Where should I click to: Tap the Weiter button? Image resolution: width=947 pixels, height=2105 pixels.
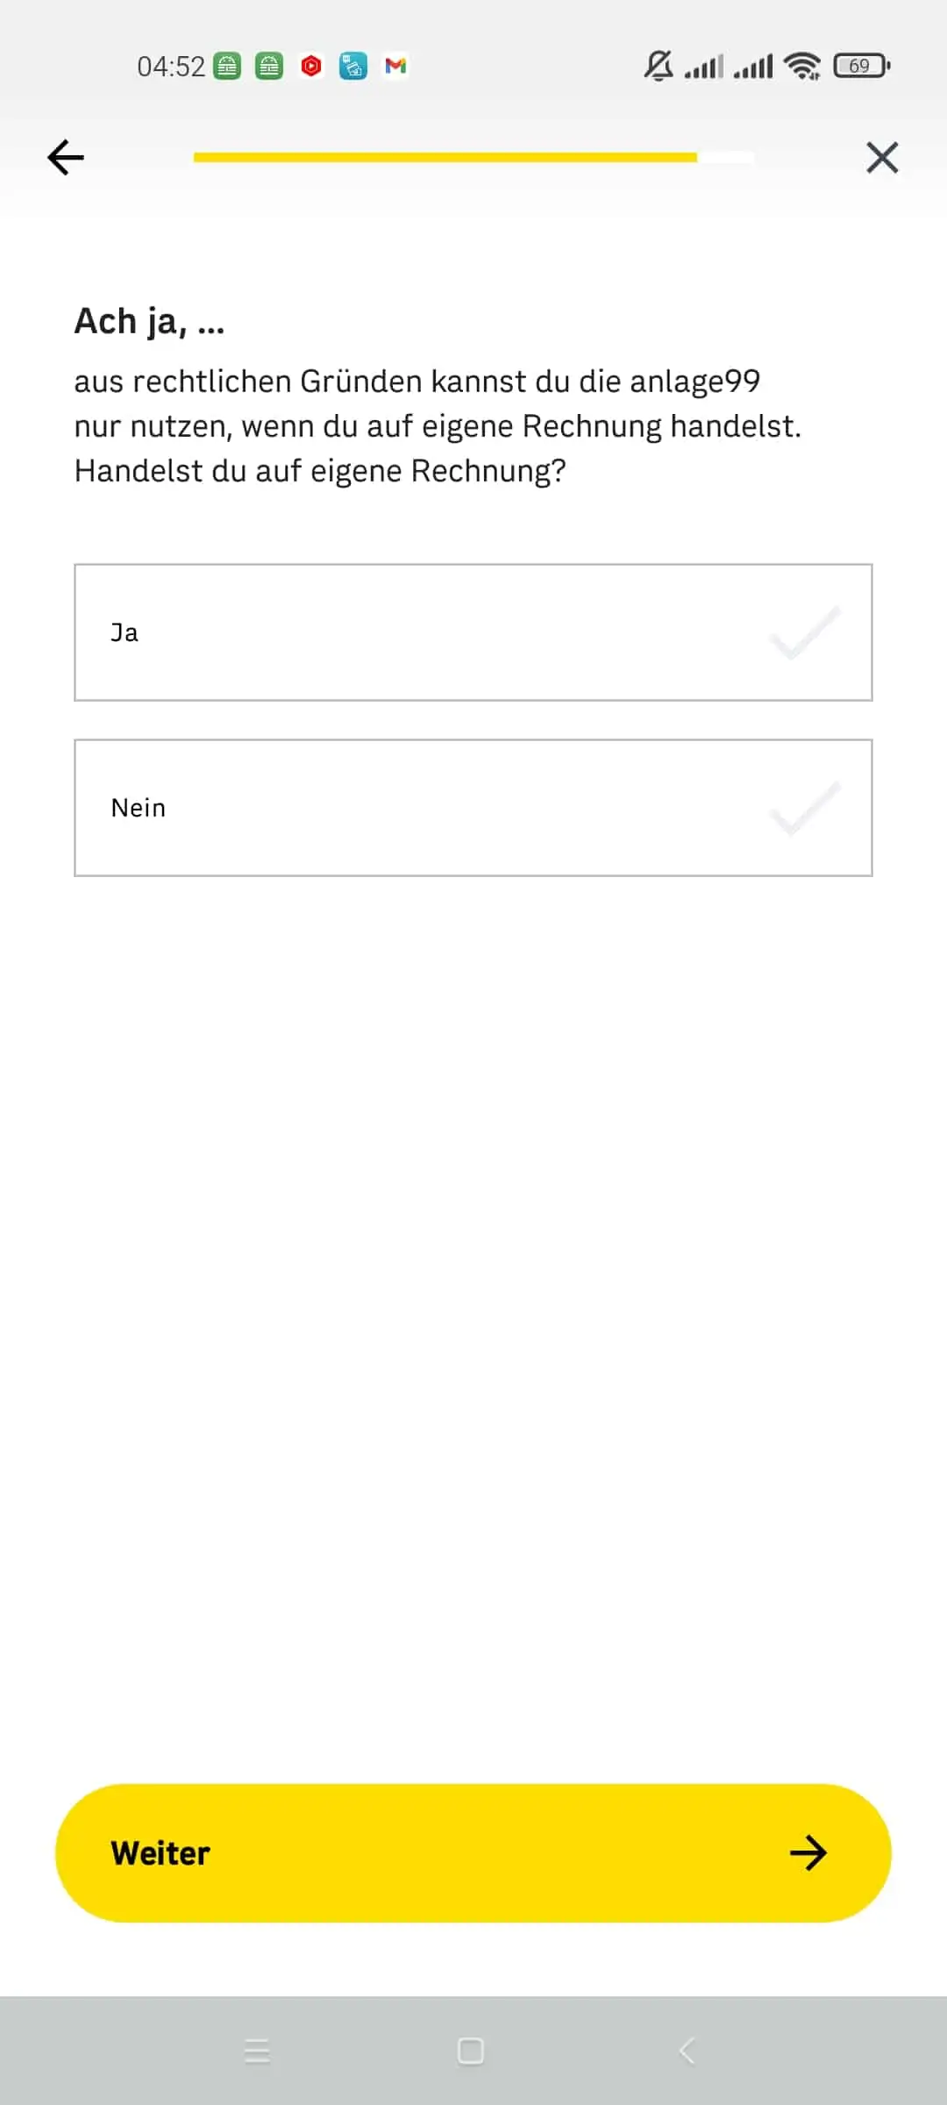pos(473,1853)
